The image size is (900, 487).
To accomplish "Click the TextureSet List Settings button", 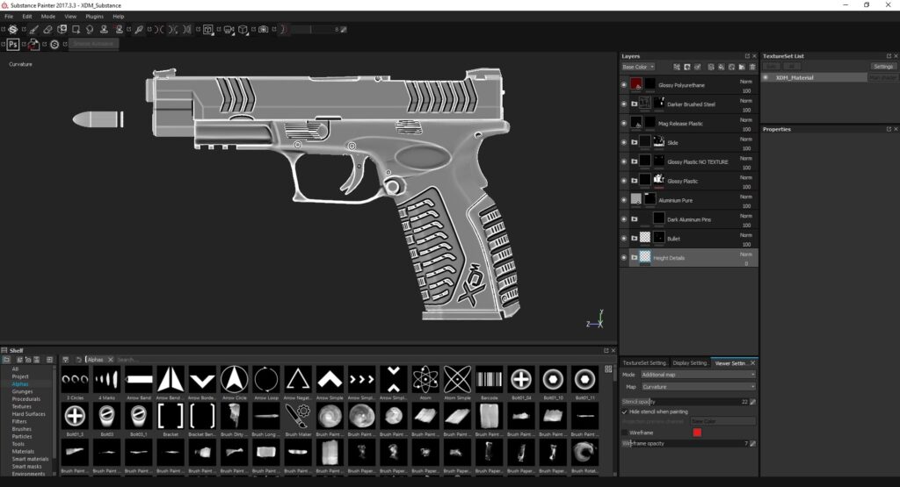I will coord(882,67).
